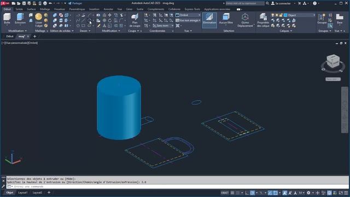This screenshot has width=350, height=197.
Task: Toggle polar tracking in status bar
Action: pos(252,193)
